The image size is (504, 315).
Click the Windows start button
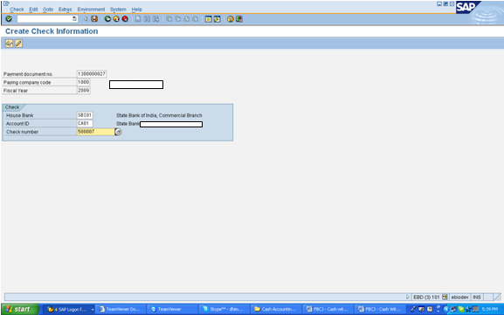tap(20, 309)
